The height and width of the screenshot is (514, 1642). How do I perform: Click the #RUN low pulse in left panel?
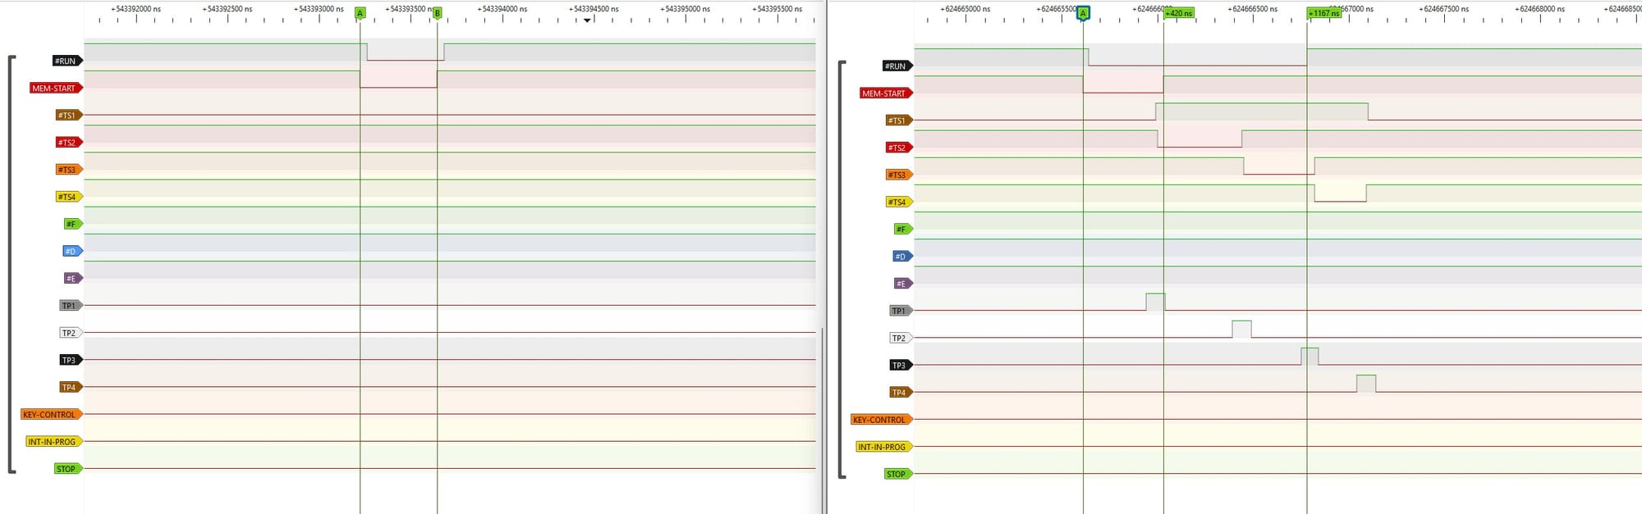coord(406,52)
